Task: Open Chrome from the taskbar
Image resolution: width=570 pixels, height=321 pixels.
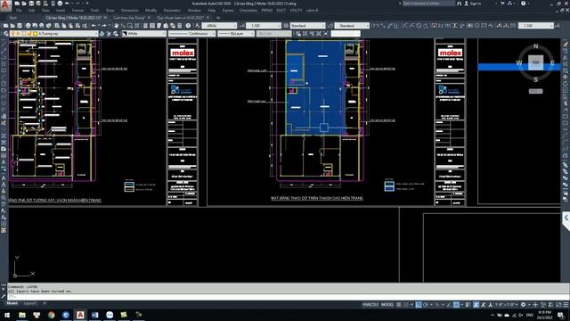Action: pos(52,315)
